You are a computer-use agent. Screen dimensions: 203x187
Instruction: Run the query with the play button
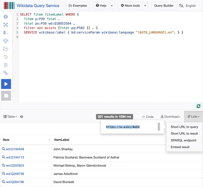pyautogui.click(x=6, y=84)
